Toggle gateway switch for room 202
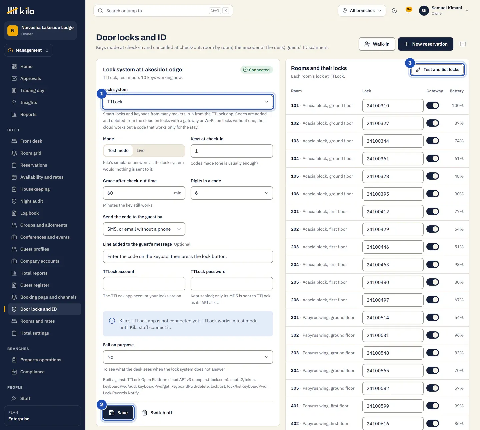Viewport: 480px width, 430px height. (433, 229)
